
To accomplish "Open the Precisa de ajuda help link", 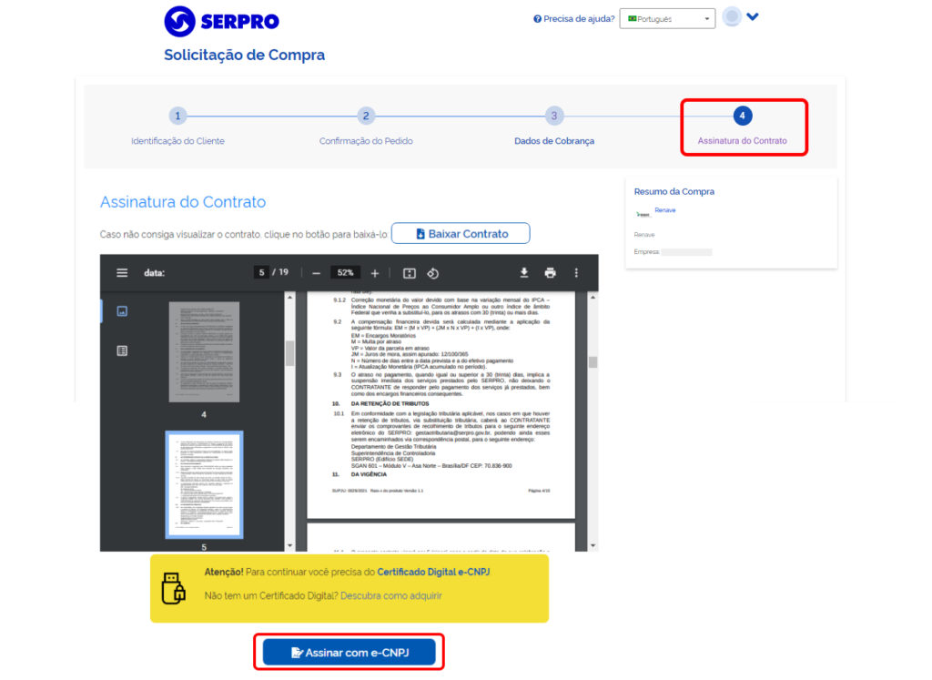I will click(x=574, y=18).
